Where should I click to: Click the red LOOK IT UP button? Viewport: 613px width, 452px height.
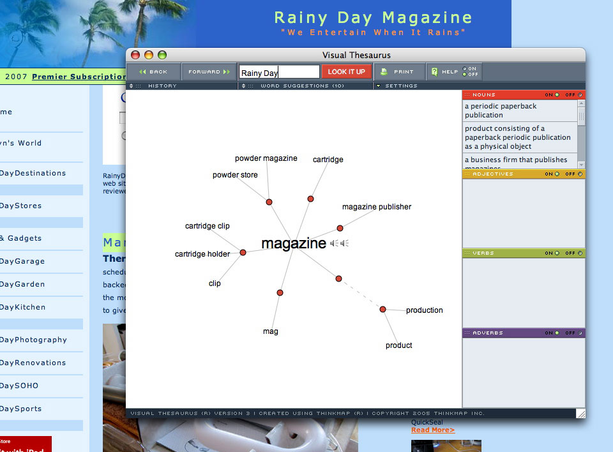coord(346,72)
